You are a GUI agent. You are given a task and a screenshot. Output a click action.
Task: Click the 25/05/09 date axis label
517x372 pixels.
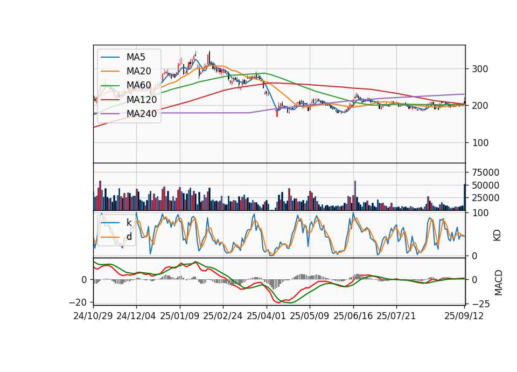click(309, 316)
